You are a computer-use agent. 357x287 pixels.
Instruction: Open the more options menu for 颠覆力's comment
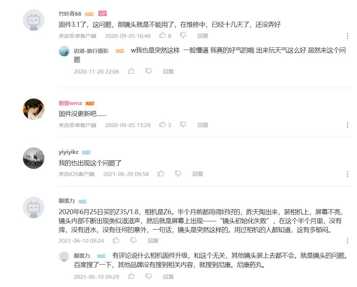pos(347,241)
